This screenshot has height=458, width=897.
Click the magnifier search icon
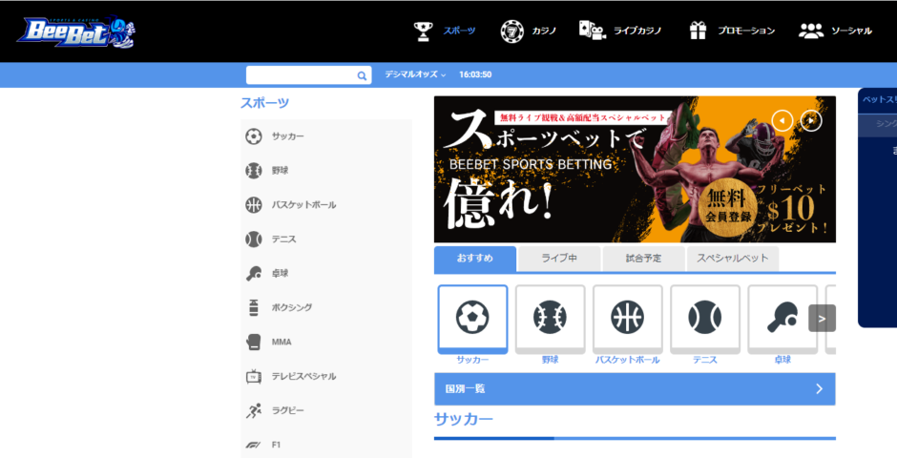362,75
